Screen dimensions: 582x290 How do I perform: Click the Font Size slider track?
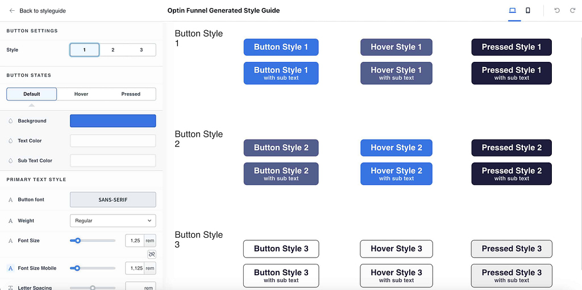pos(93,241)
